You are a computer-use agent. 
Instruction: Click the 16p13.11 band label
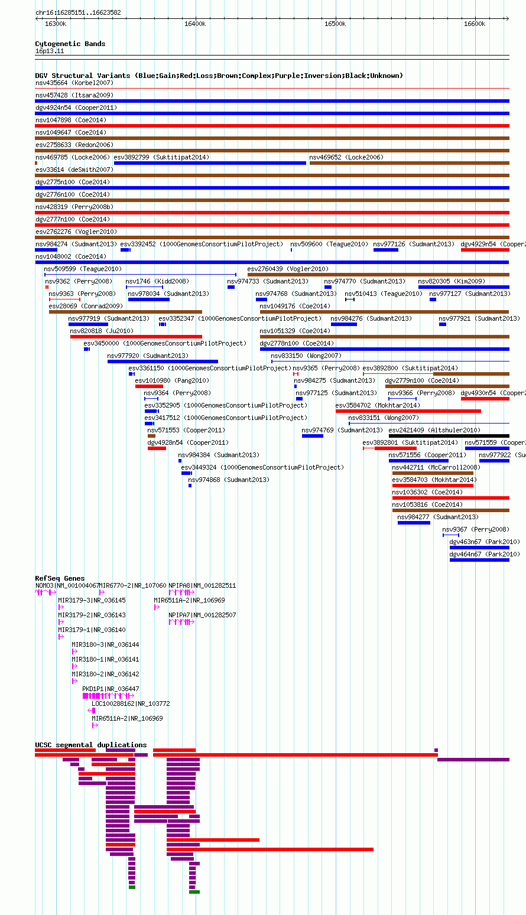point(50,51)
